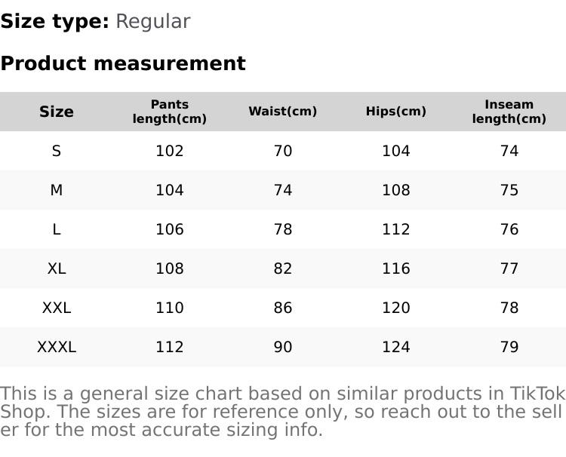The width and height of the screenshot is (566, 457).
Task: Click the XXL size row label
Action: pyautogui.click(x=57, y=308)
